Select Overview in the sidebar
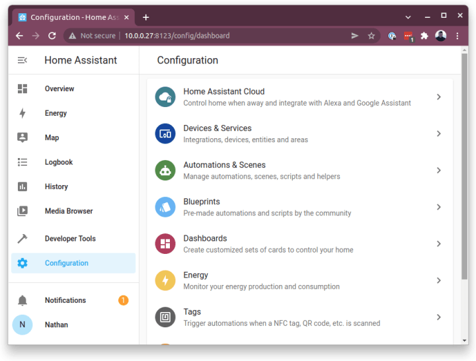Image resolution: width=476 pixels, height=361 pixels. coord(73,89)
